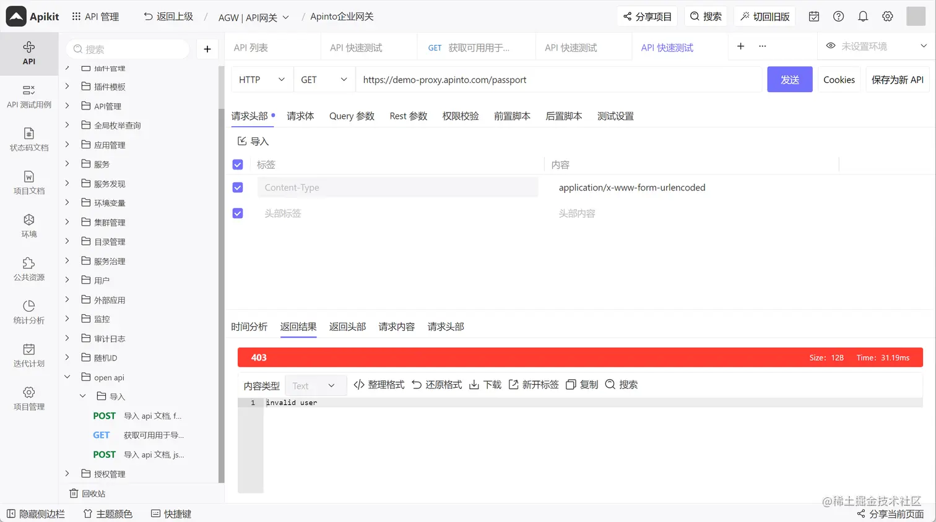Open the 时间分析 result tab
This screenshot has width=936, height=522.
pos(249,327)
